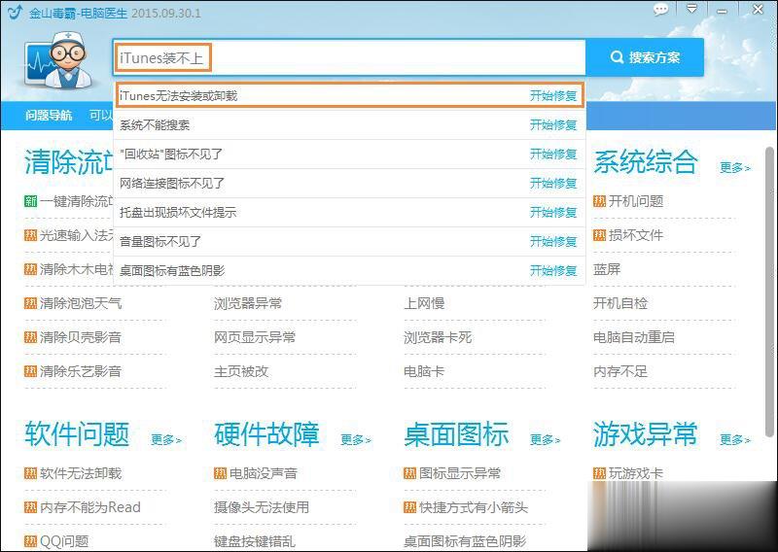Click the vertical scrollbar on the right

click(769, 292)
